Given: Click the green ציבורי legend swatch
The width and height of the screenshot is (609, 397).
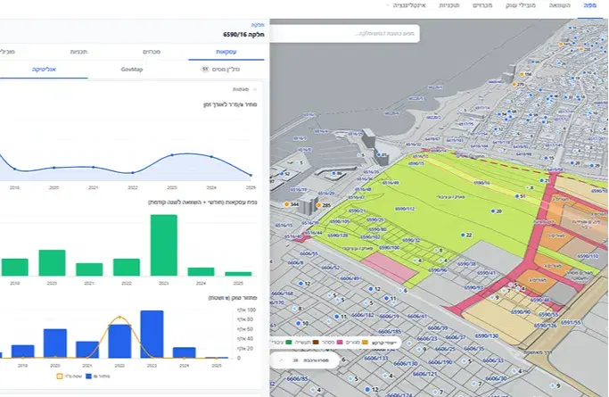Looking at the screenshot, I should point(288,343).
